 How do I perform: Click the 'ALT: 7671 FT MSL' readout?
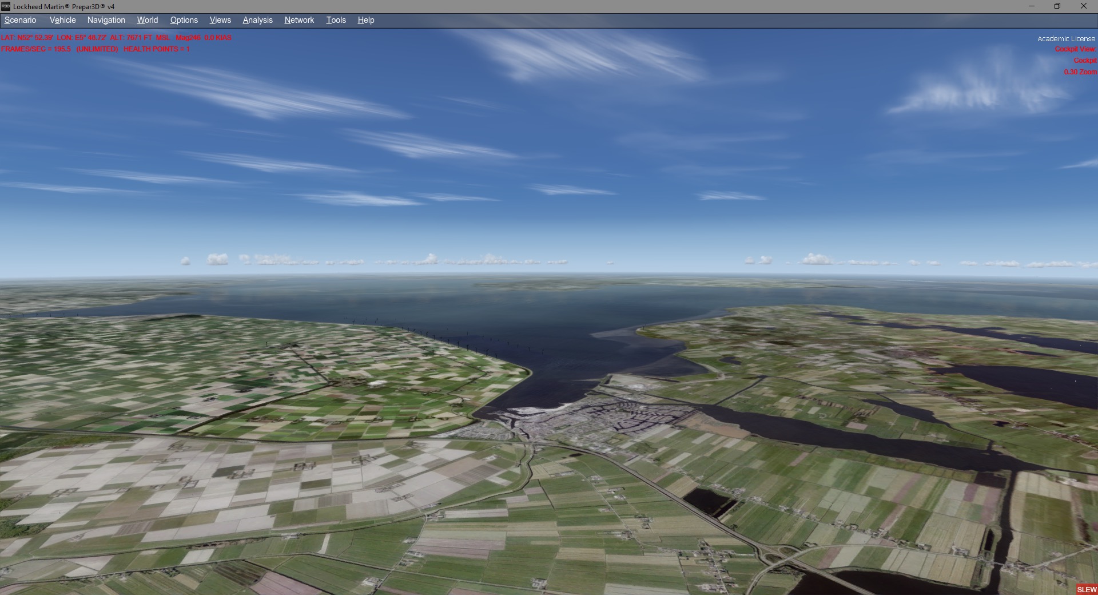pyautogui.click(x=140, y=38)
